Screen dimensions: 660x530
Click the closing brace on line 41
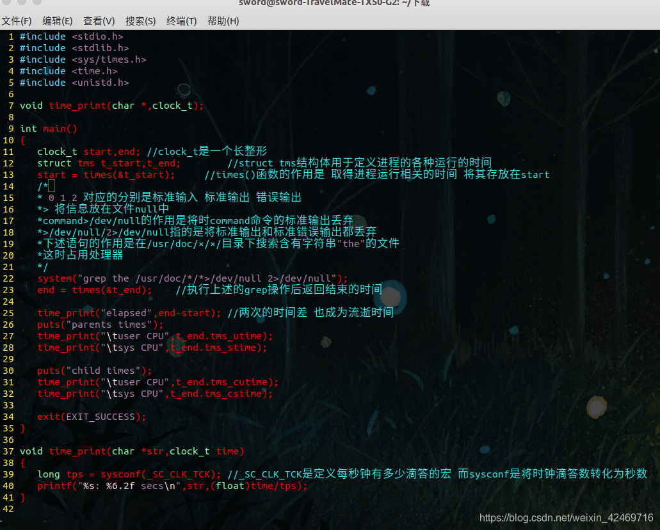[x=23, y=497]
